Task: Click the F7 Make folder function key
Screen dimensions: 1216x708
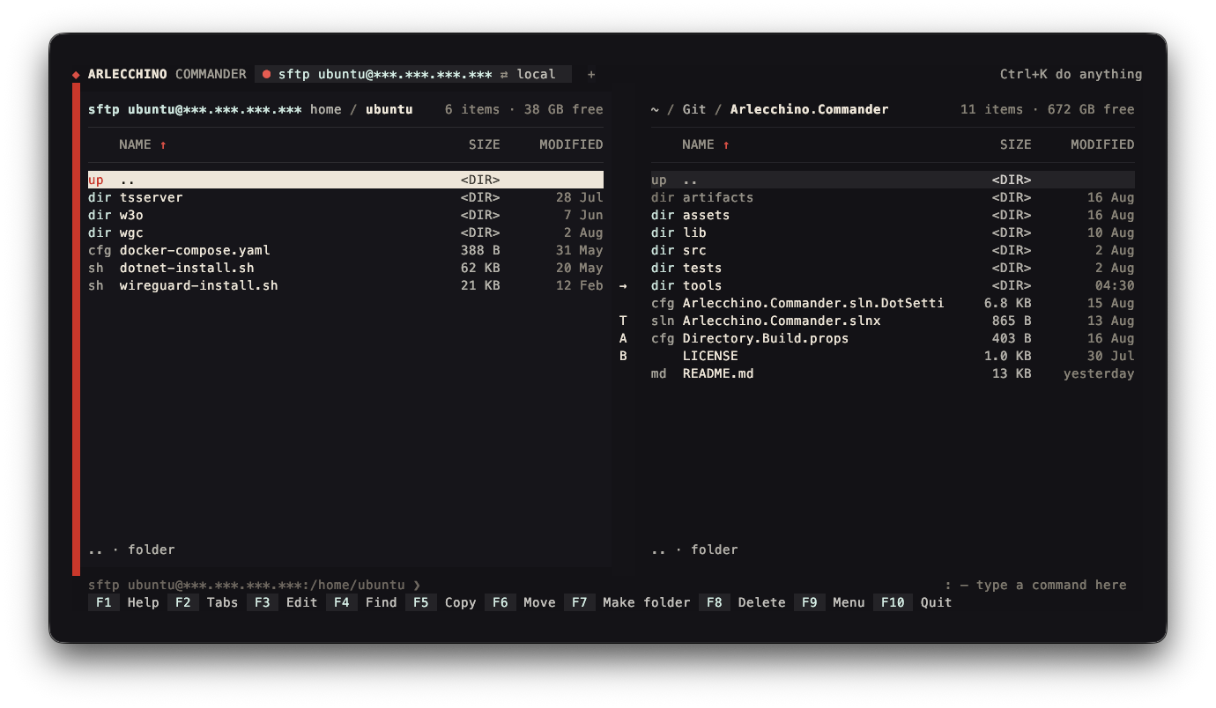Action: [627, 603]
